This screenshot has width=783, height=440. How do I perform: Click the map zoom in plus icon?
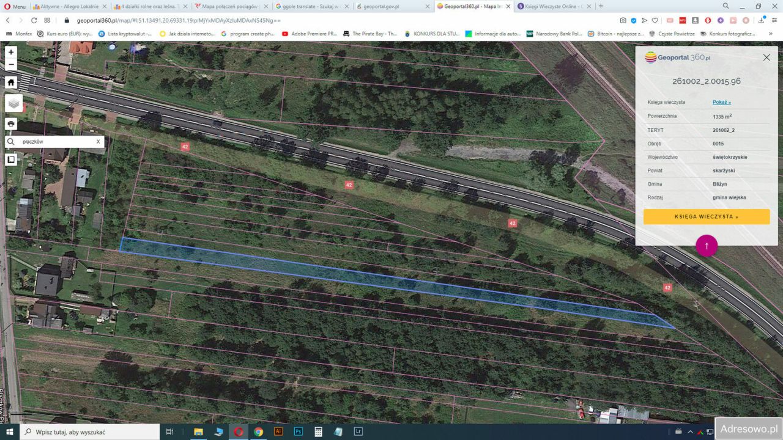click(x=10, y=51)
